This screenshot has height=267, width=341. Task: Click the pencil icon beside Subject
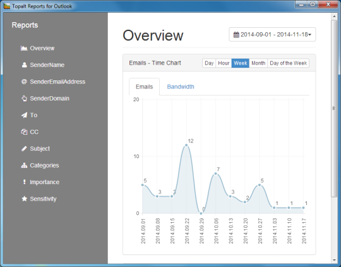(x=24, y=149)
